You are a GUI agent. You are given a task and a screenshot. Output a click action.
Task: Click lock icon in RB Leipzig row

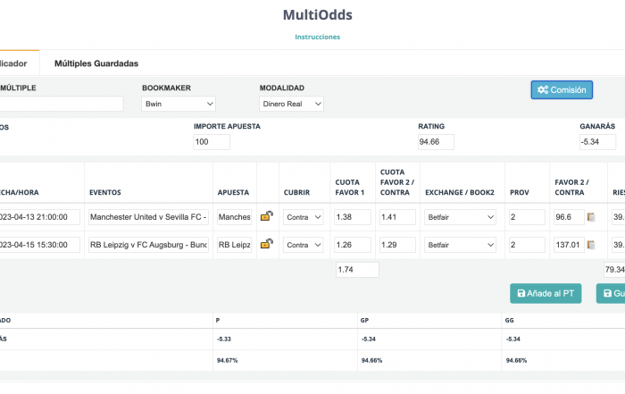click(267, 244)
